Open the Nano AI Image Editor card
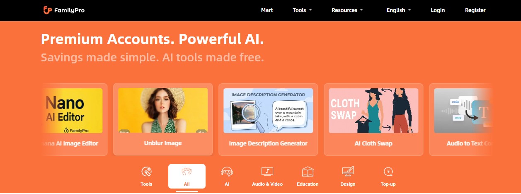 click(x=74, y=119)
